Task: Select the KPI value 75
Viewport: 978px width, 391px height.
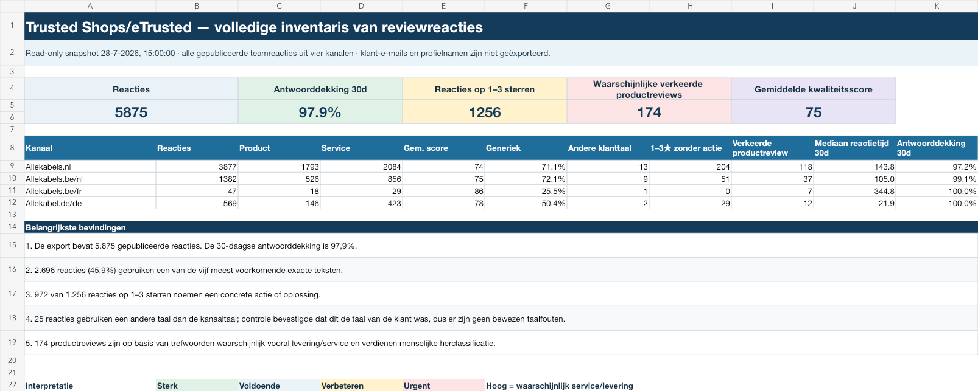Action: (x=814, y=112)
